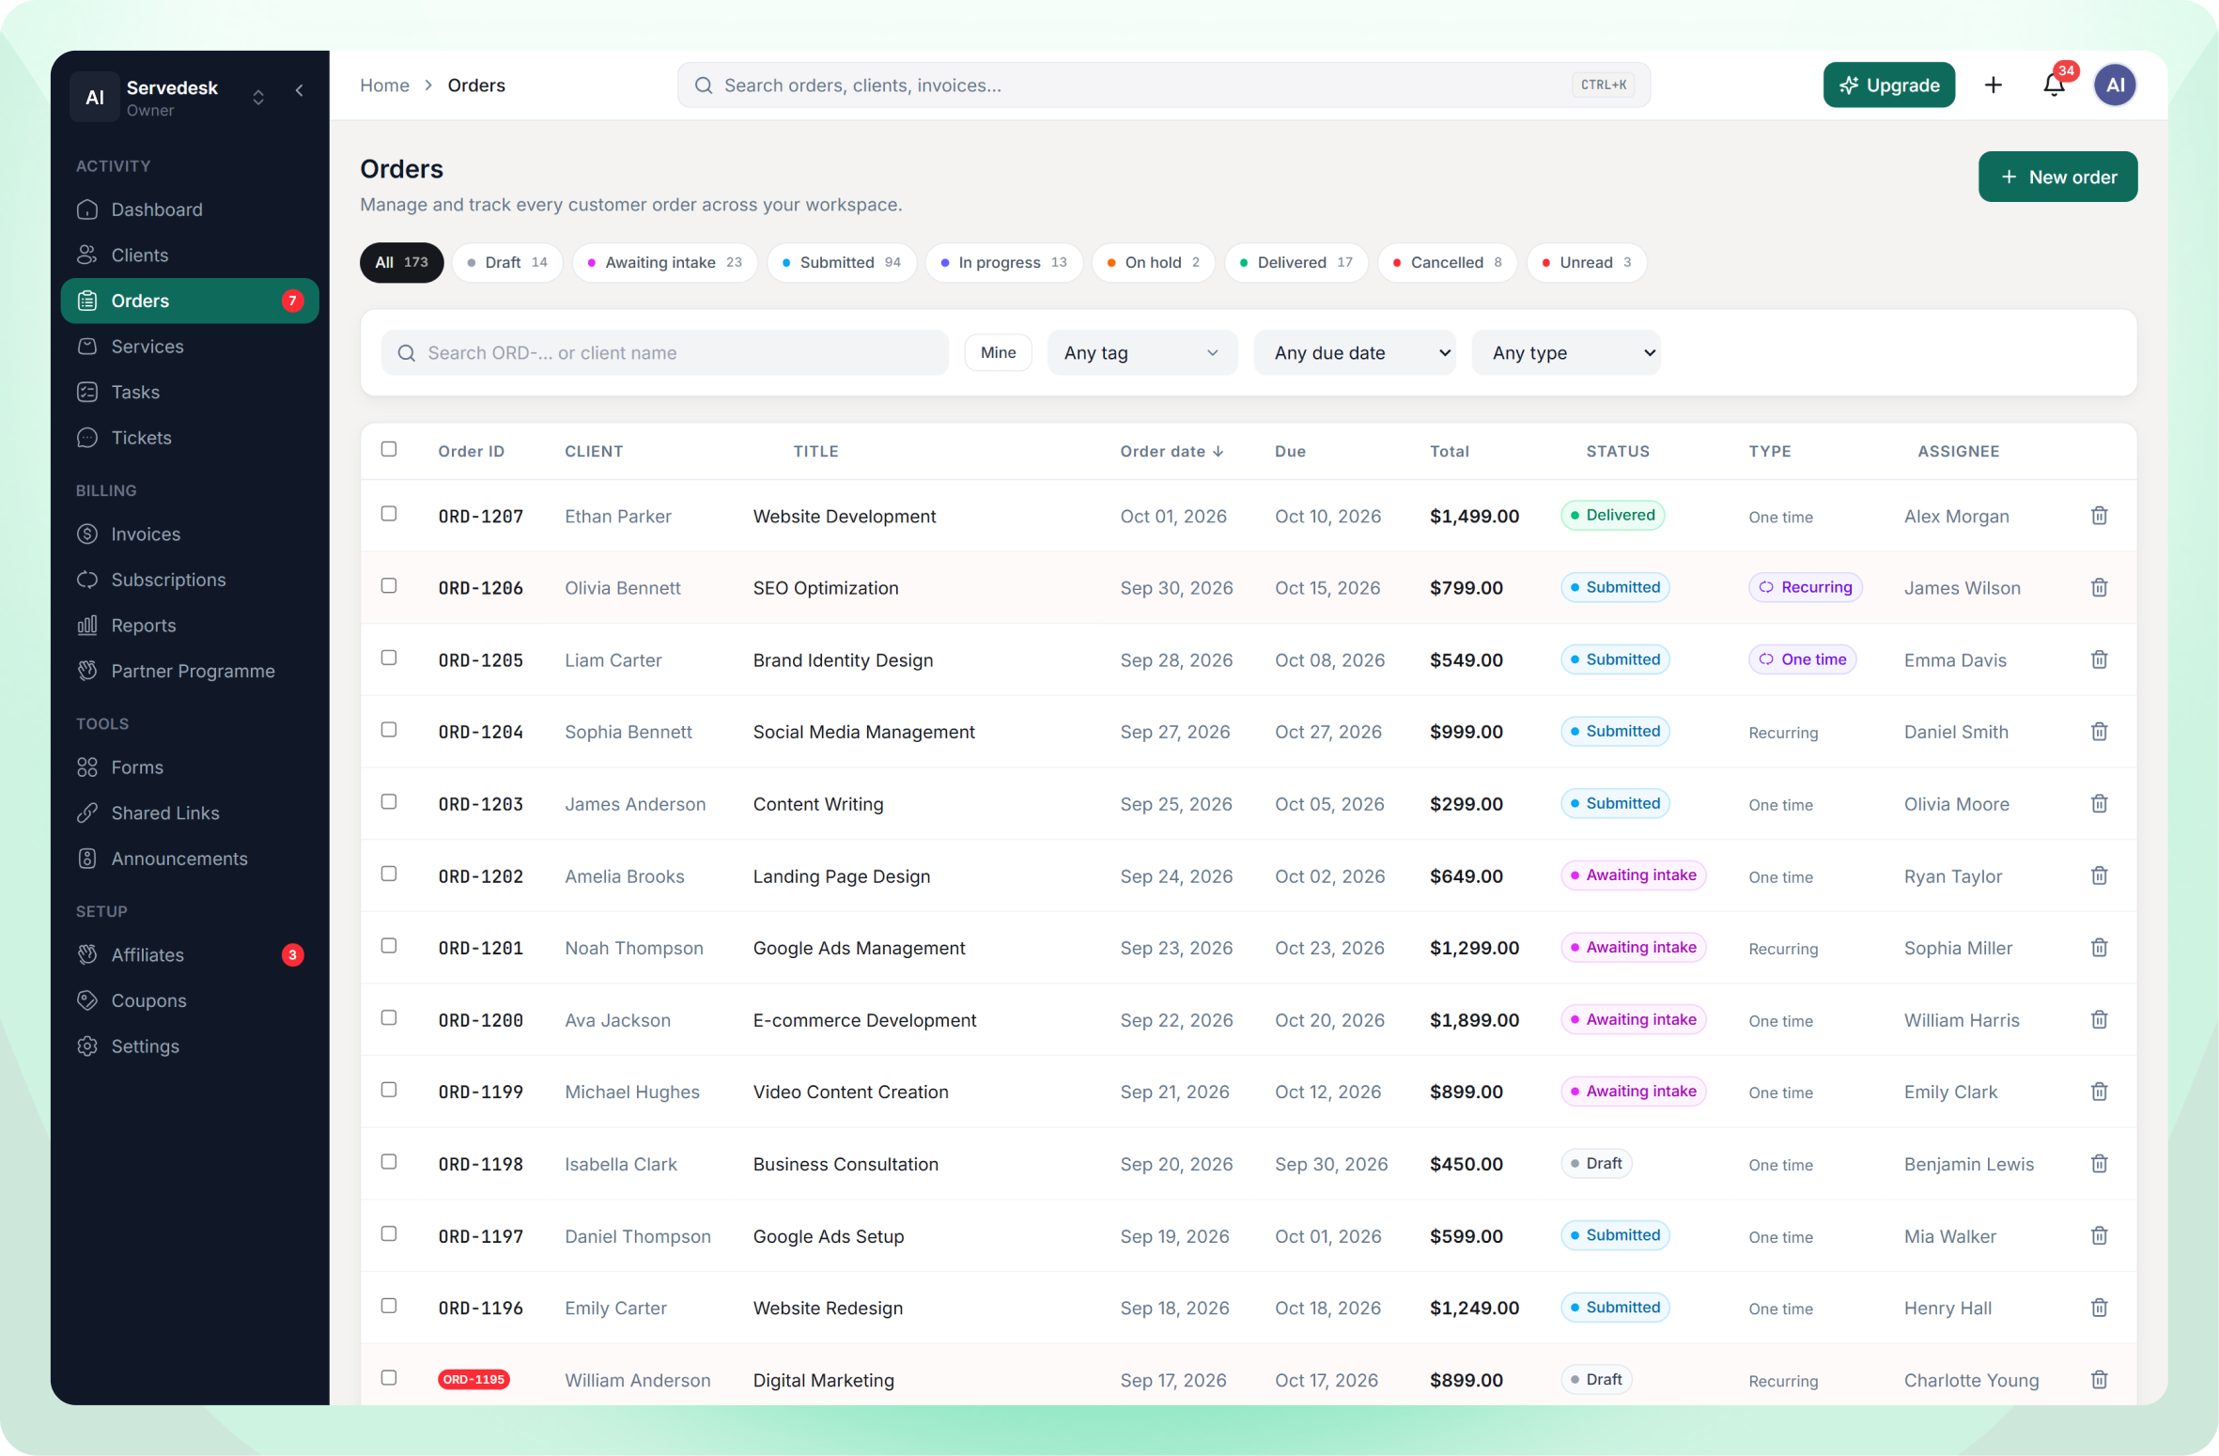Tick the checkbox for ORD-1196
The width and height of the screenshot is (2219, 1456).
point(389,1307)
